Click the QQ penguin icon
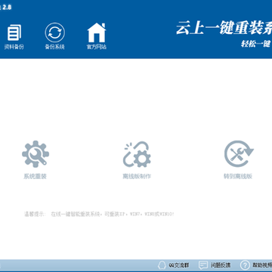This screenshot has height=272, width=272. pos(162,265)
